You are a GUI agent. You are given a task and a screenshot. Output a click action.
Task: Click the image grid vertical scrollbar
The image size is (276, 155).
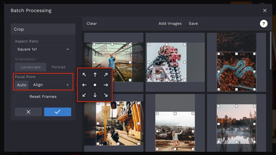pos(270,50)
